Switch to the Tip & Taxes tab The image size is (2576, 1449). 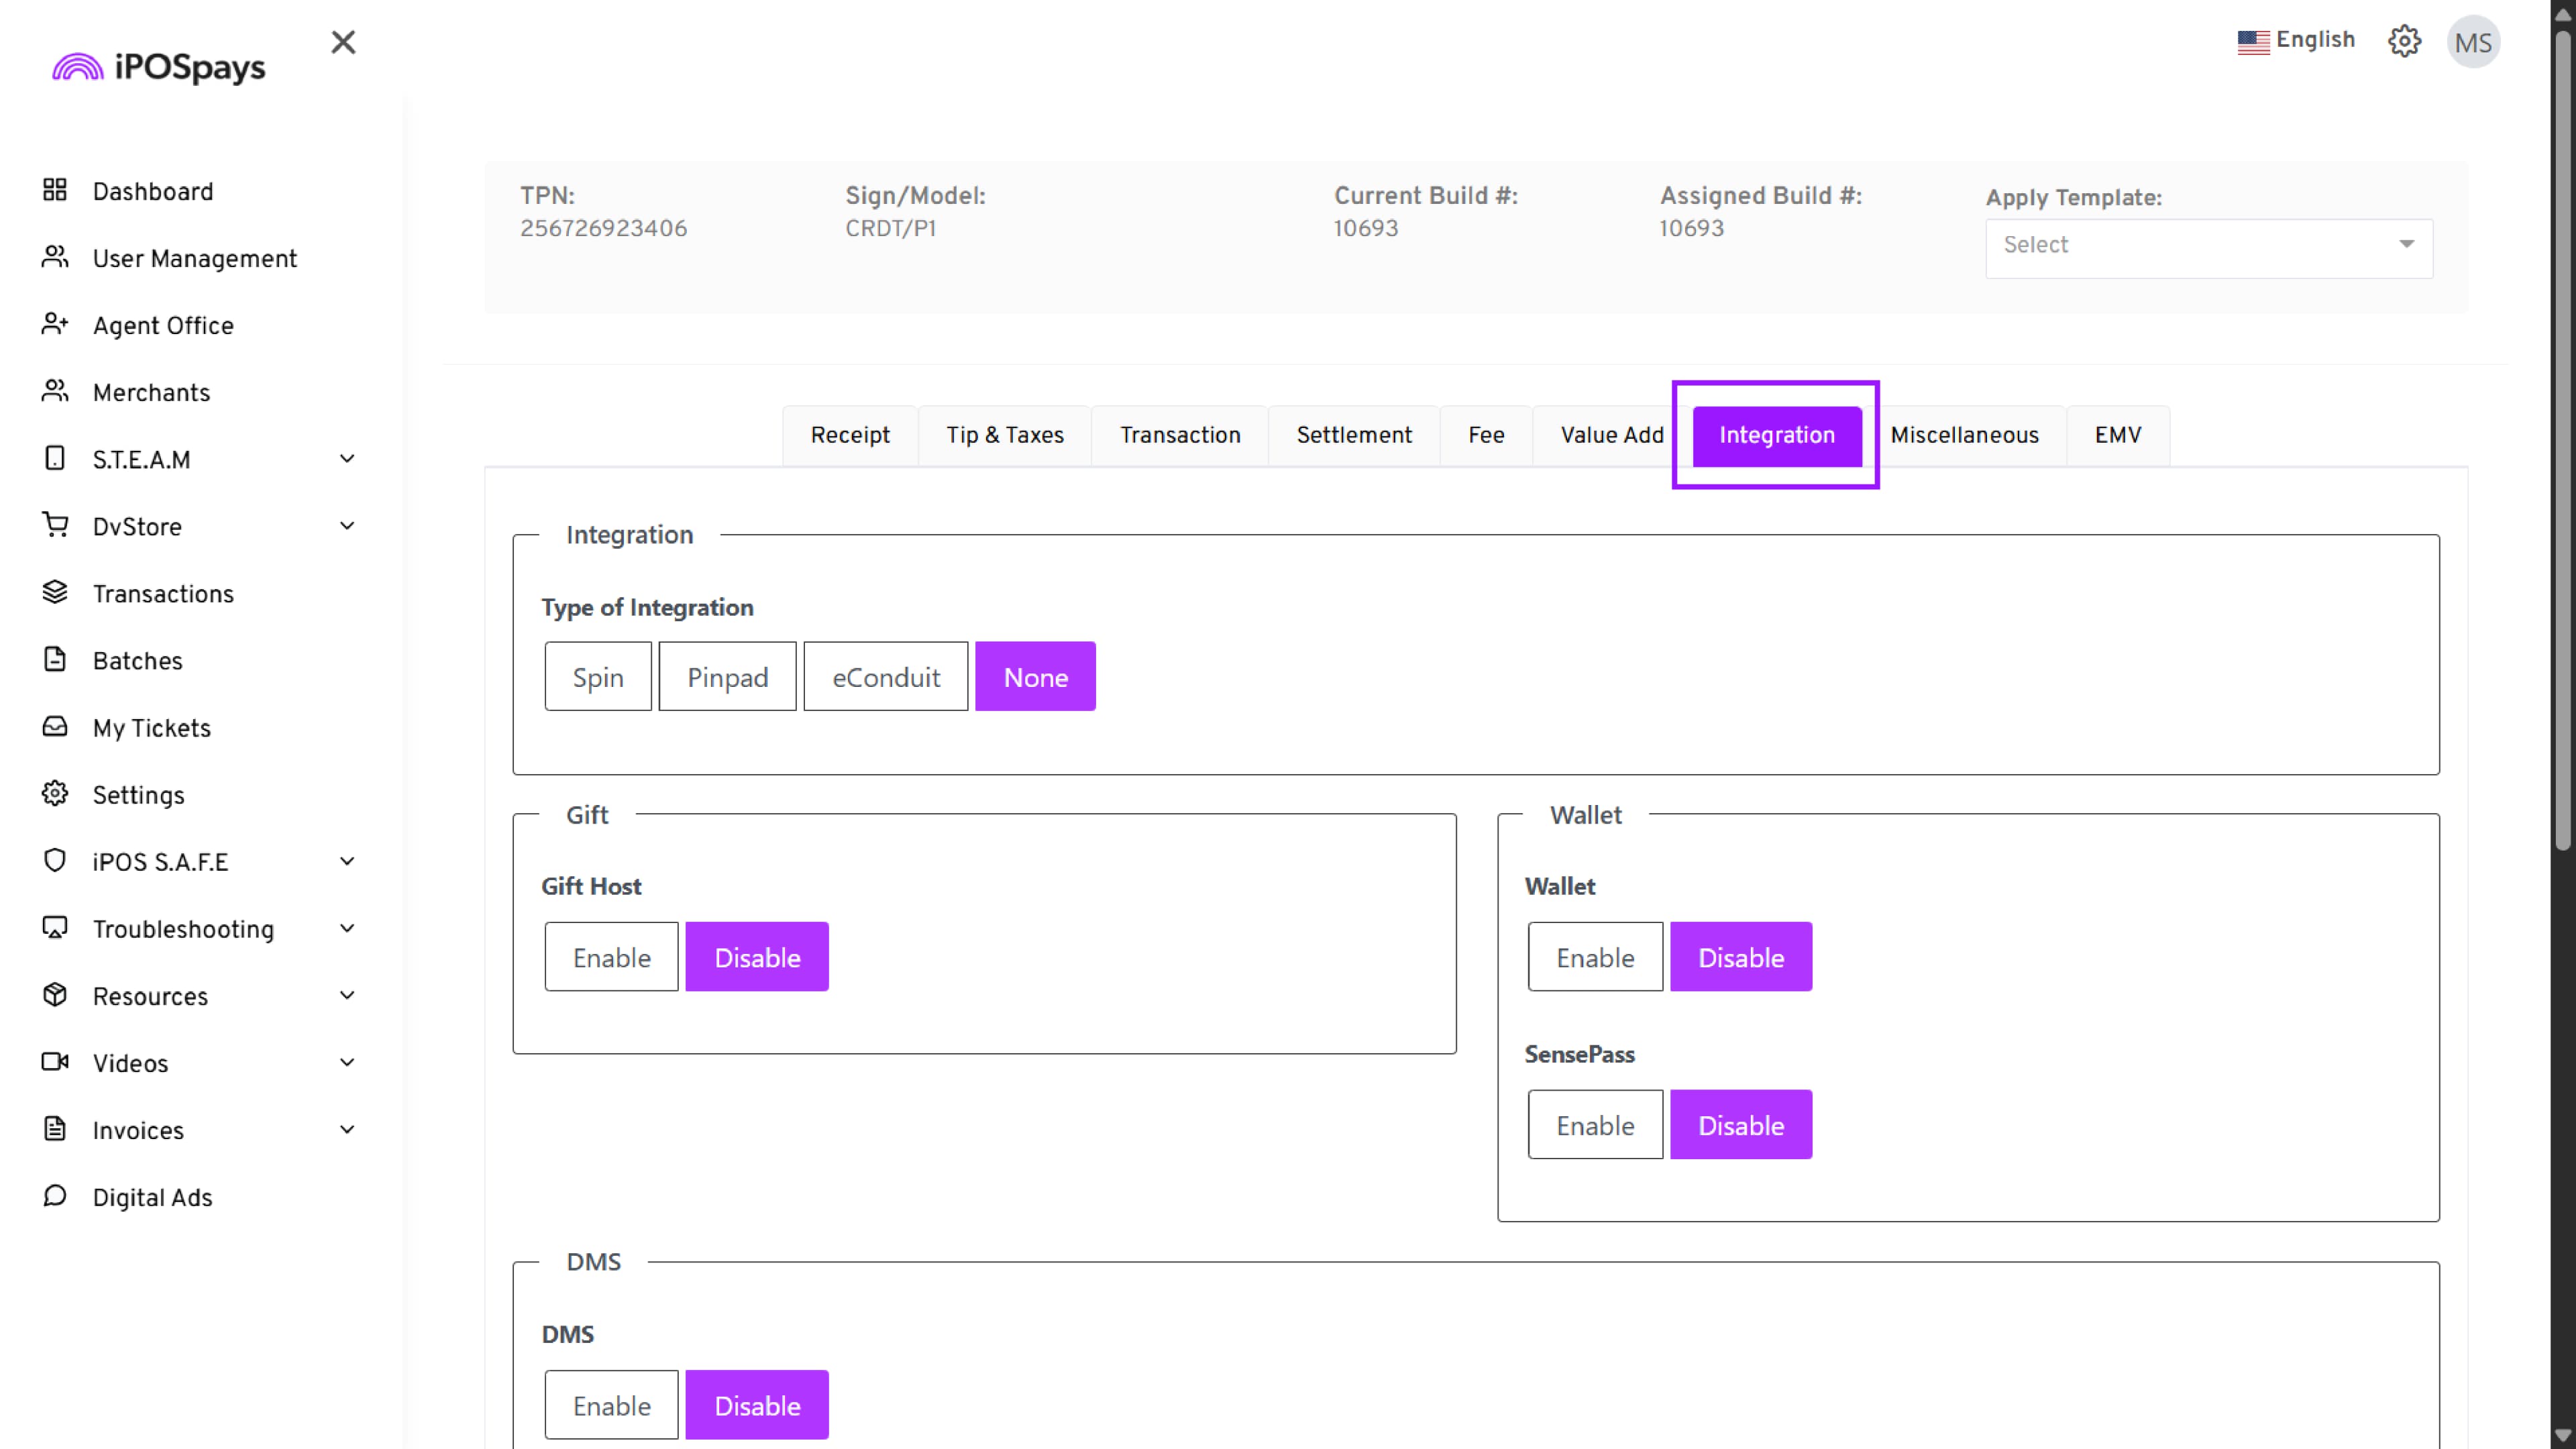click(1005, 435)
